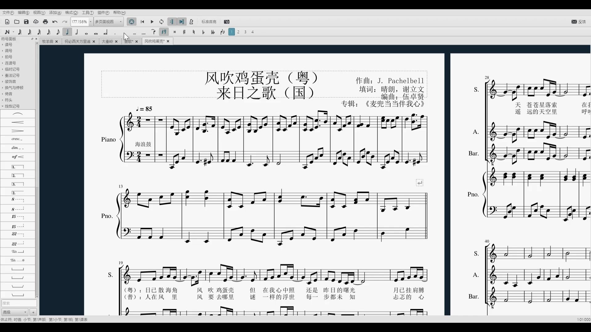
Task: Select the tie note icon in toolbar
Action: coord(153,32)
